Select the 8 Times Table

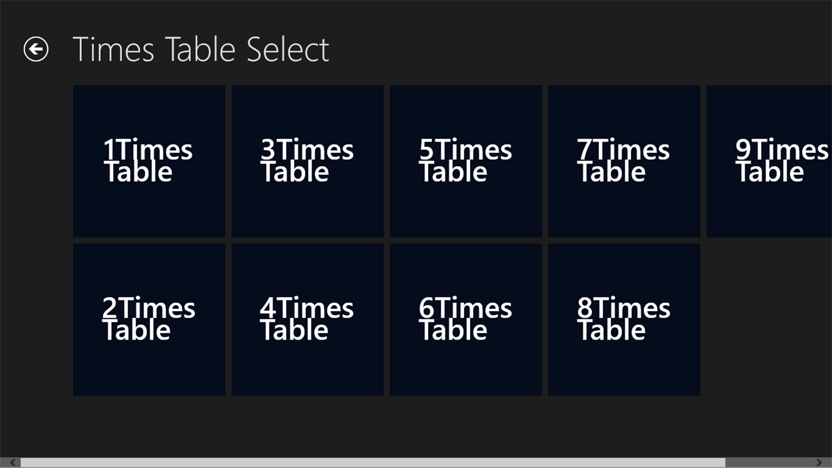coord(624,319)
